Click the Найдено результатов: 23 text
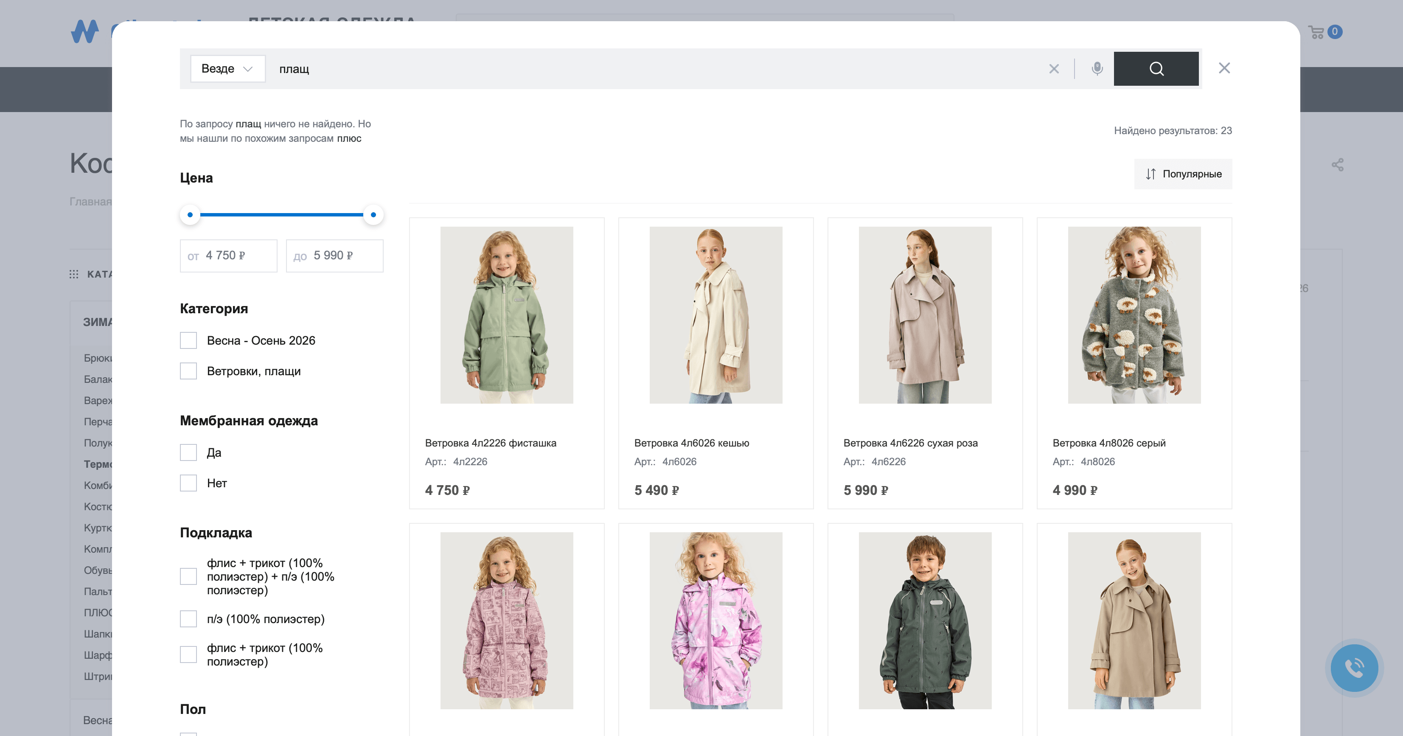Image resolution: width=1403 pixels, height=736 pixels. 1173,131
